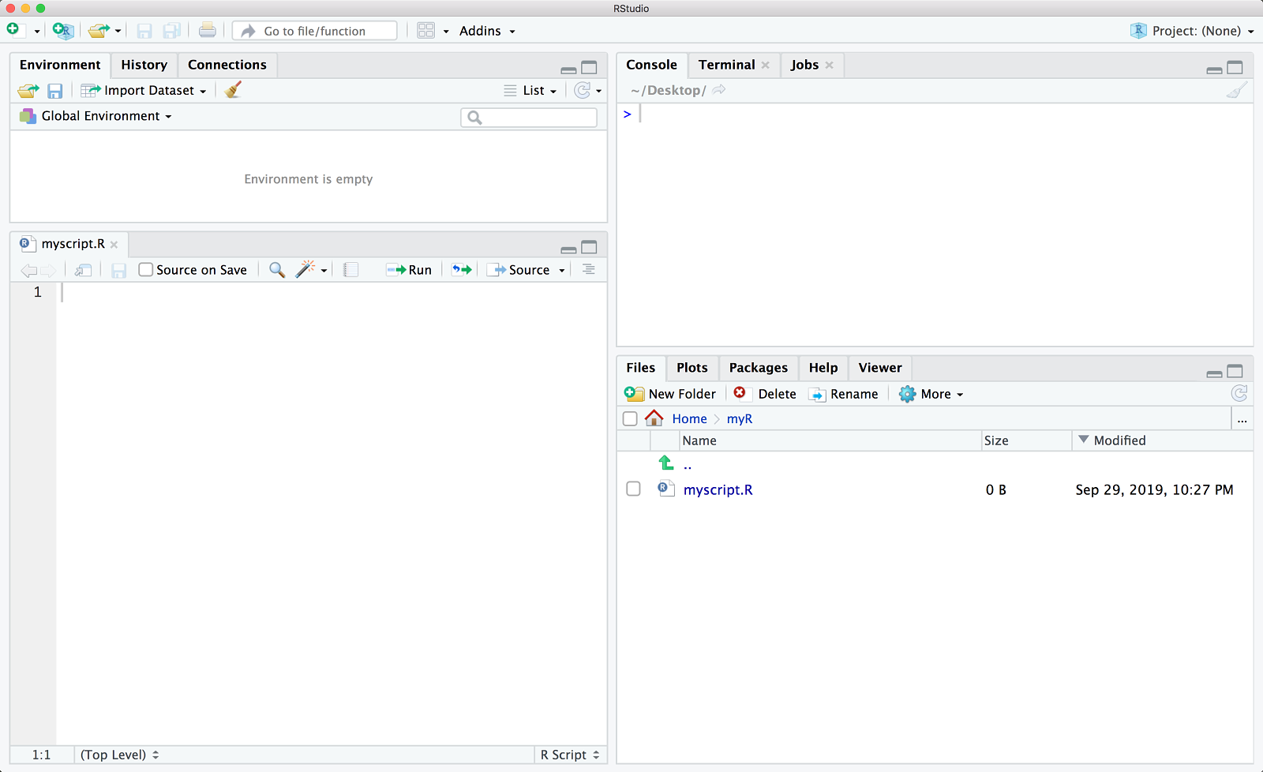Image resolution: width=1263 pixels, height=772 pixels.
Task: Expand the Global Environment dropdown
Action: tap(96, 116)
